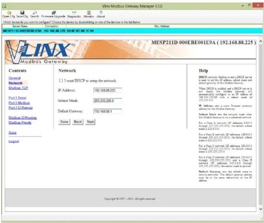Viewport: 264px width, 223px height.
Task: Click the application icon in title bar
Action: click(4, 6)
